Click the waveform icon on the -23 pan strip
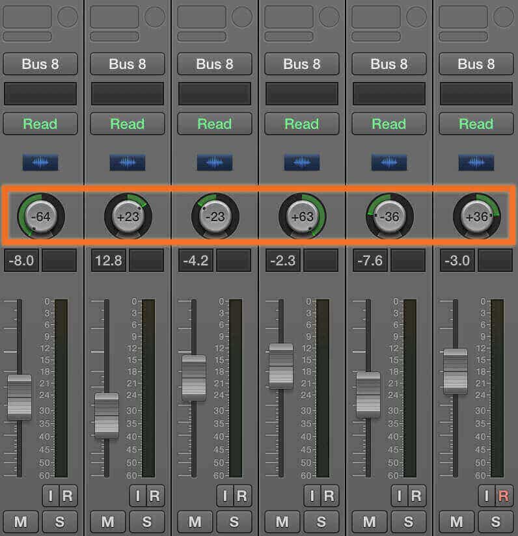 pos(215,163)
